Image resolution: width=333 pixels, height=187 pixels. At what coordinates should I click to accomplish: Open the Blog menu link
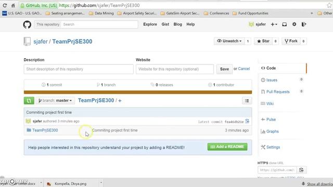177,24
